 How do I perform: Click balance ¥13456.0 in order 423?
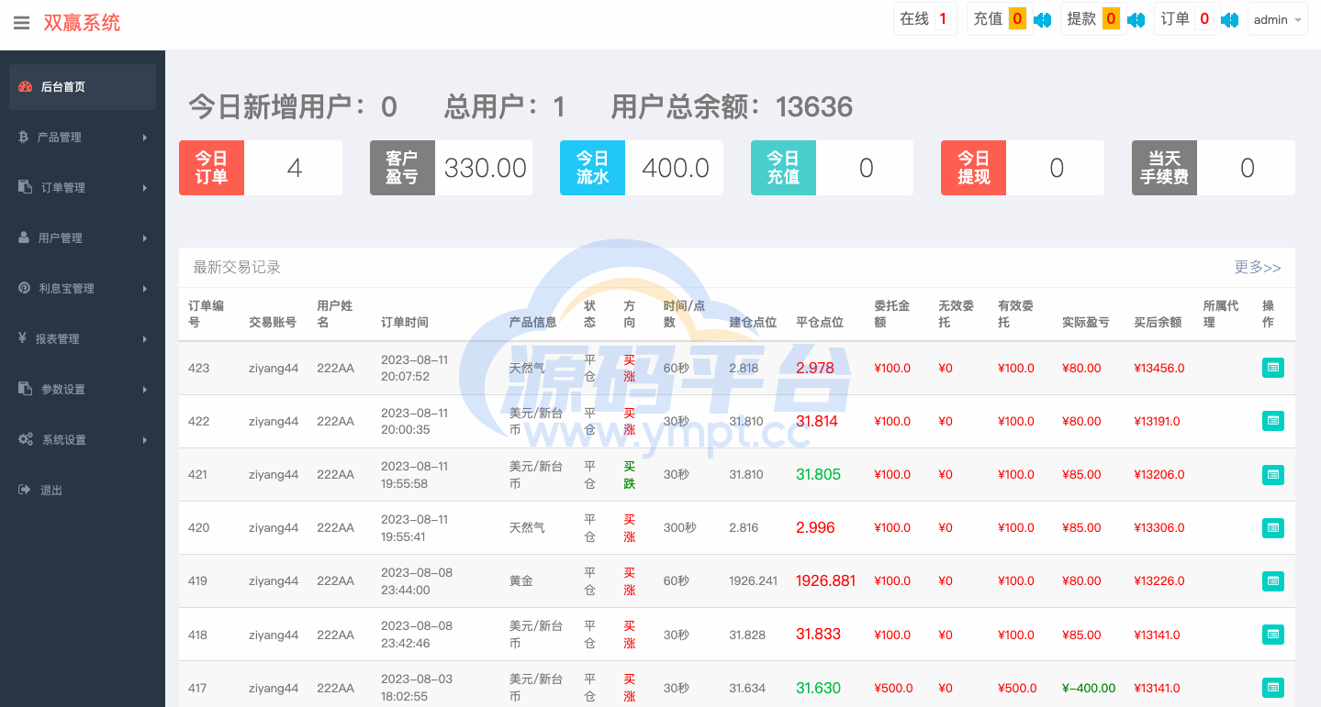tap(1159, 369)
